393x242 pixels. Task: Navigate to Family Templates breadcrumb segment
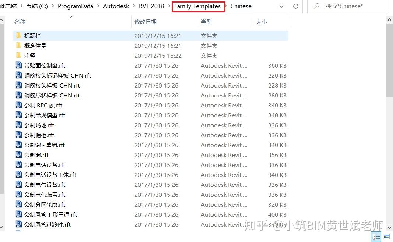pyautogui.click(x=197, y=6)
